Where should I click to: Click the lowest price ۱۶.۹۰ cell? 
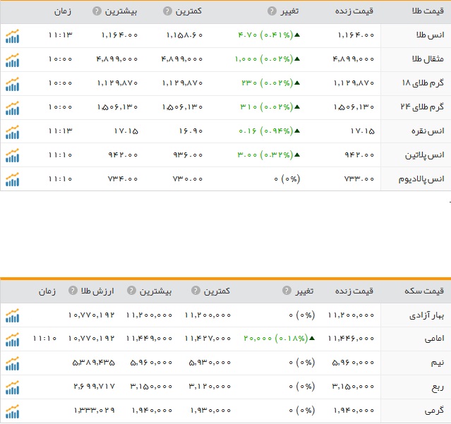(191, 131)
